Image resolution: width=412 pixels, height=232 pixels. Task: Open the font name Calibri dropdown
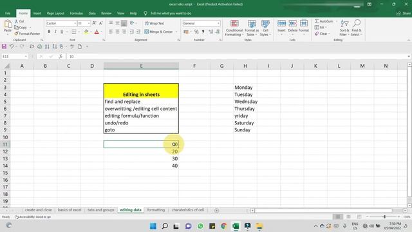pos(75,23)
